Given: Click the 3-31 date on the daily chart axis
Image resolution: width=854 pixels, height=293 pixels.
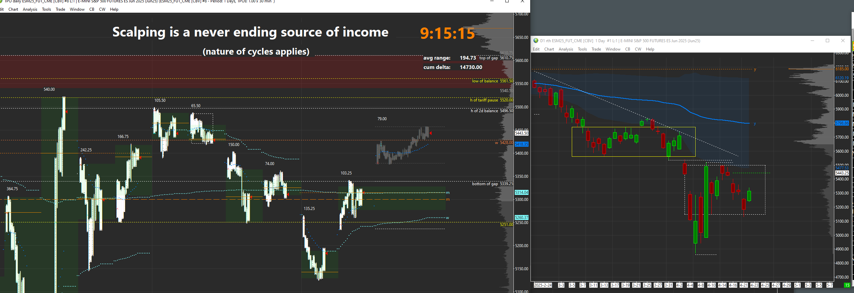Looking at the screenshot, I should click(668, 285).
